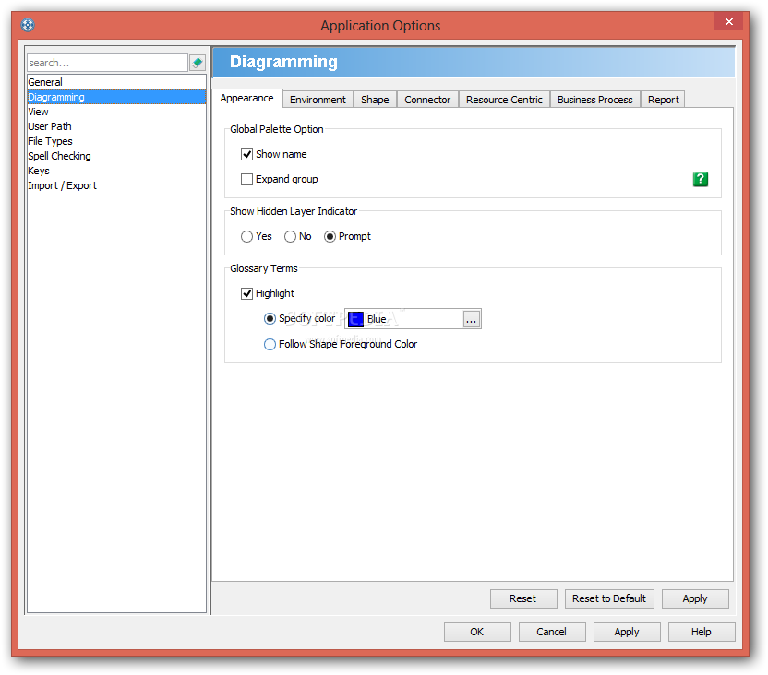Focus the search input field

108,63
